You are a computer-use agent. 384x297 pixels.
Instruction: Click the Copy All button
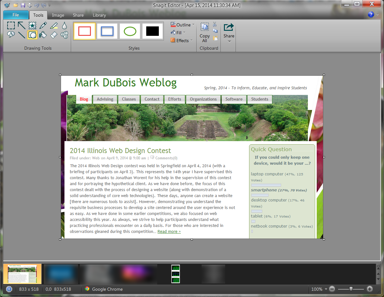click(205, 33)
